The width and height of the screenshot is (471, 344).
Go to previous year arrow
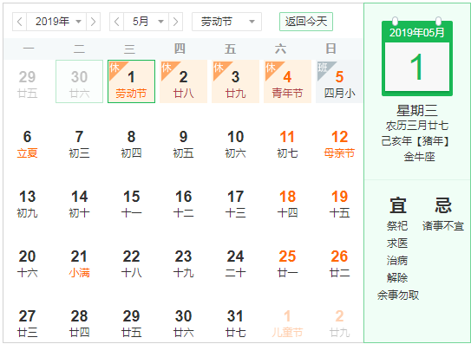point(20,22)
